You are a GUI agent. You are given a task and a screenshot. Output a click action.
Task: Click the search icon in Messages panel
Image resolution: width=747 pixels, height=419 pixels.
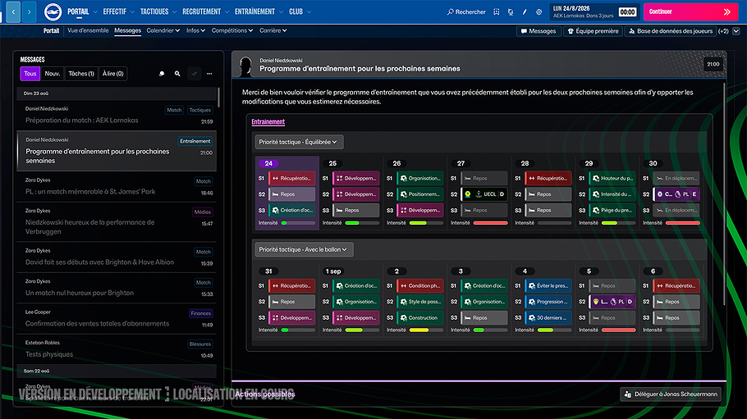coord(177,74)
